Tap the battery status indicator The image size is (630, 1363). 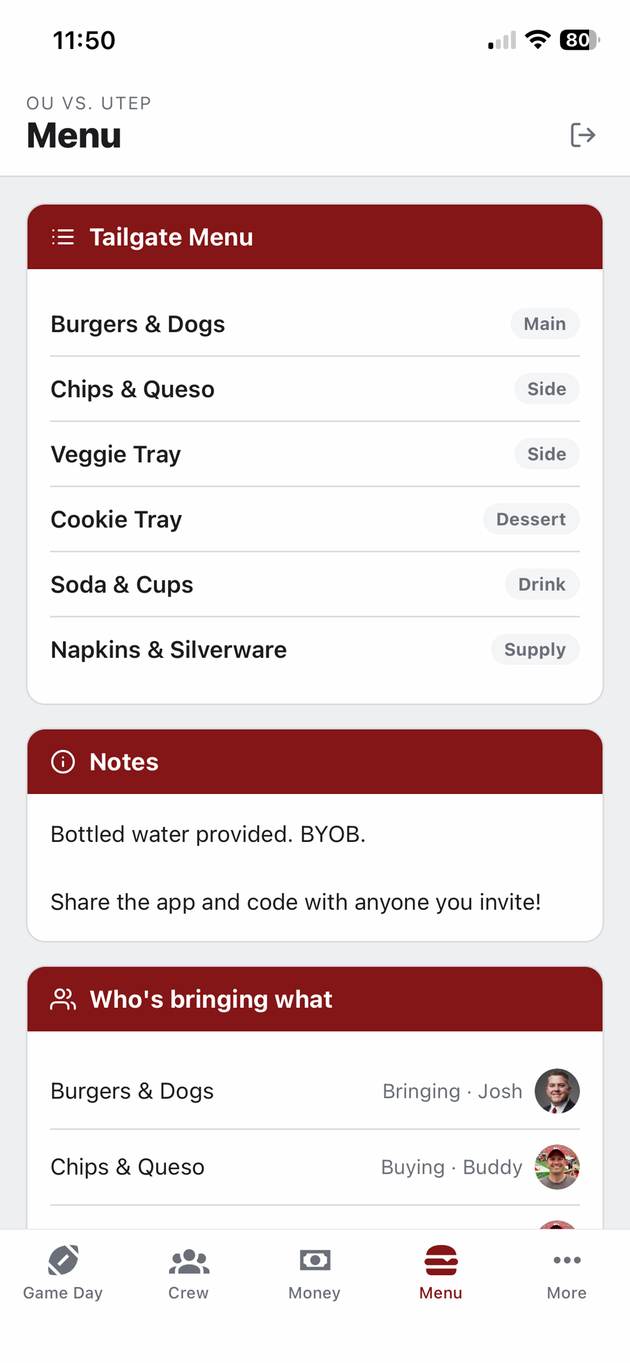[x=580, y=40]
